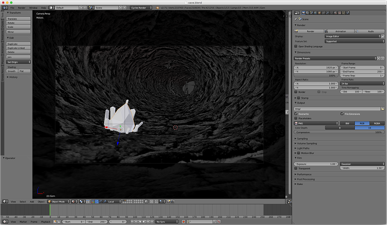Click the Duplicate Linked button
The height and width of the screenshot is (225, 387).
point(18,48)
